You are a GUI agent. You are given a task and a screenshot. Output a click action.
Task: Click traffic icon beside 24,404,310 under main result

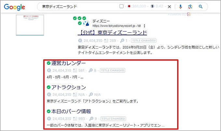pyautogui.click(x=80, y=41)
